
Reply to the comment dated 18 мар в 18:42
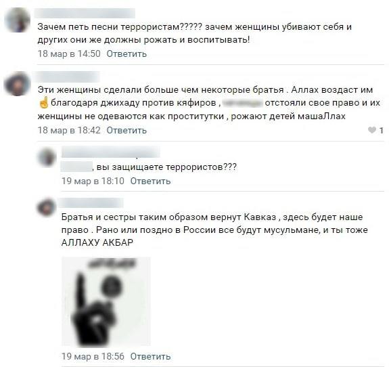(127, 131)
